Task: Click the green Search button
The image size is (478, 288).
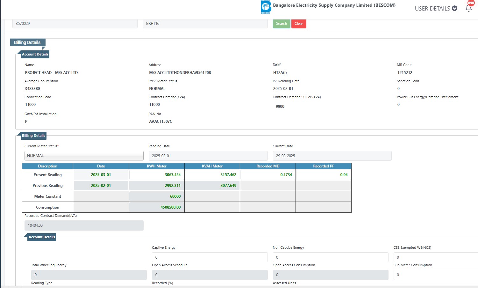Action: 282,24
